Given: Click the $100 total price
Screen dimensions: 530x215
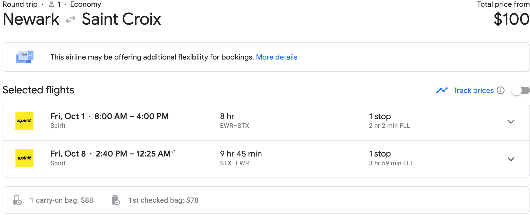Looking at the screenshot, I should point(511,19).
